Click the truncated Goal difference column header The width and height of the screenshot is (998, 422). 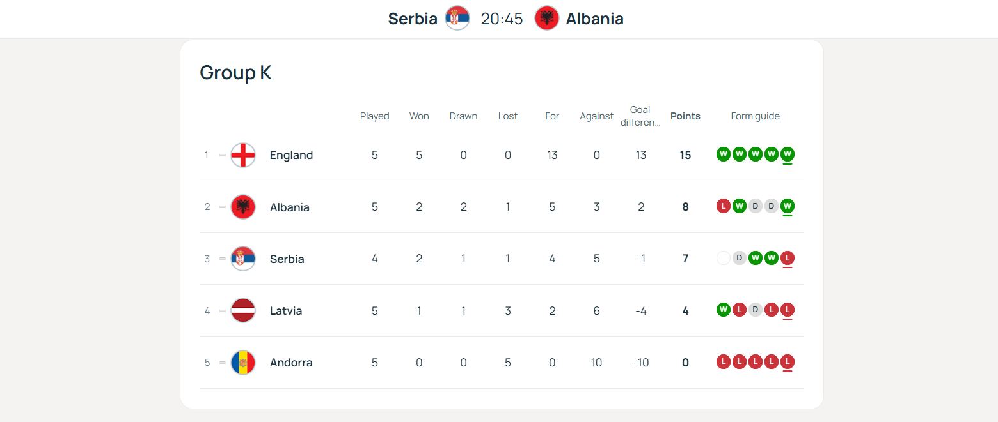[x=640, y=116]
